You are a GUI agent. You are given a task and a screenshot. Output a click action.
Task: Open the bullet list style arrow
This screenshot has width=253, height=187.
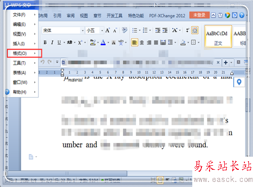click(x=140, y=30)
